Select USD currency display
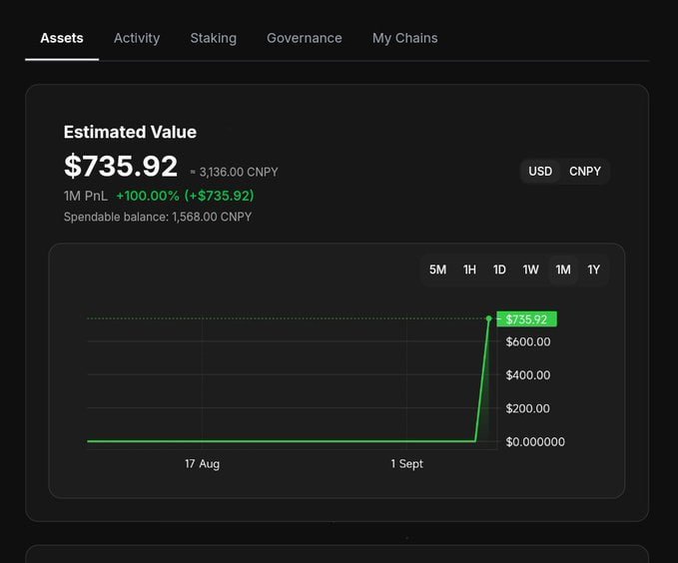This screenshot has height=563, width=678. (540, 172)
